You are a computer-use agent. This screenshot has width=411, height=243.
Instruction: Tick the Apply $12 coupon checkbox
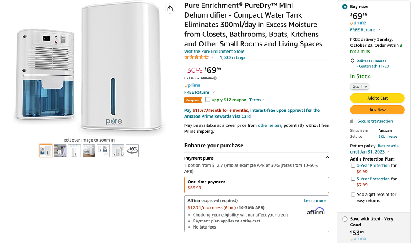coord(208,100)
